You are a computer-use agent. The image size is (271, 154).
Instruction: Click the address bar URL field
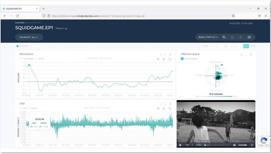pyautogui.click(x=138, y=16)
